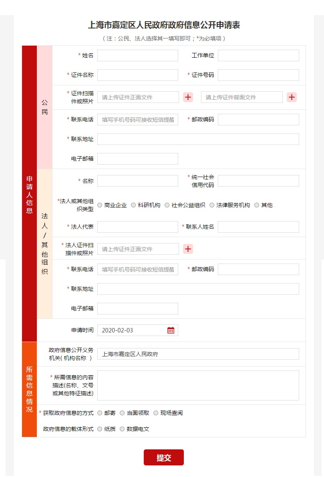Select 商业企业 organization type

tap(100, 205)
